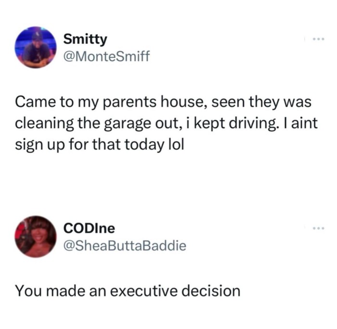Select the reply 'You made an executive decision'
Viewport: 337px width, 329px height.
(127, 291)
